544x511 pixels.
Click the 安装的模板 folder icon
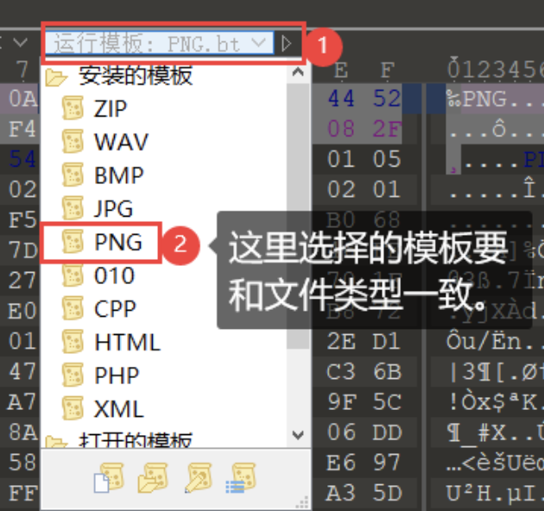(56, 77)
